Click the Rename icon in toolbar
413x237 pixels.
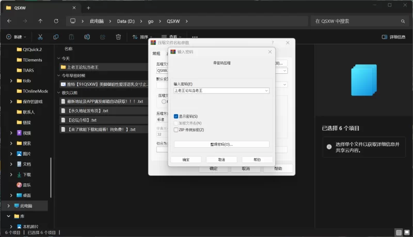coord(87,37)
